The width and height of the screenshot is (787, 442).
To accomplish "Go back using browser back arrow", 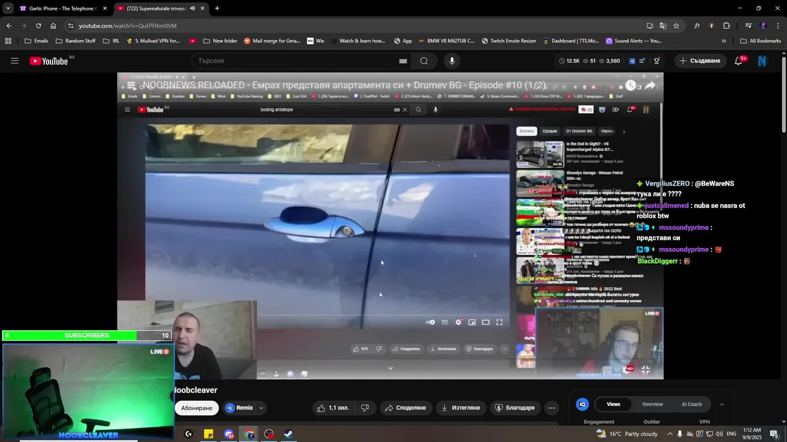I will click(x=9, y=26).
